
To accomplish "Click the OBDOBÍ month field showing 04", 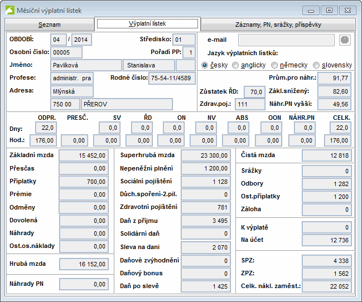I will click(x=58, y=40).
